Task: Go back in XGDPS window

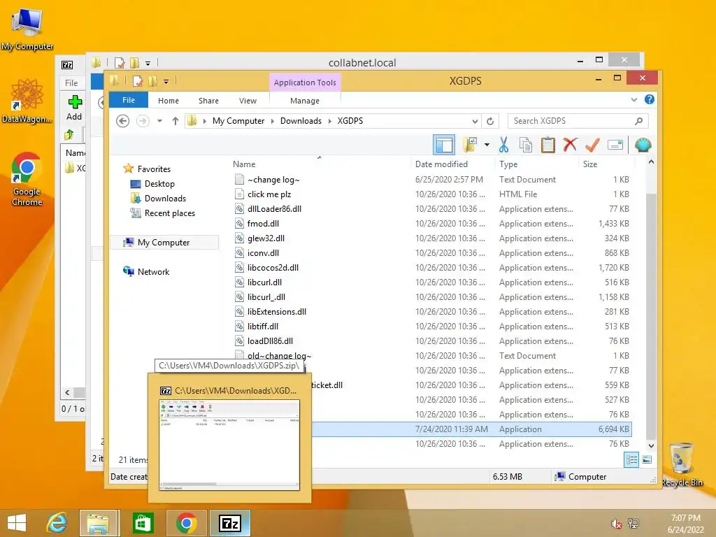Action: click(x=122, y=121)
